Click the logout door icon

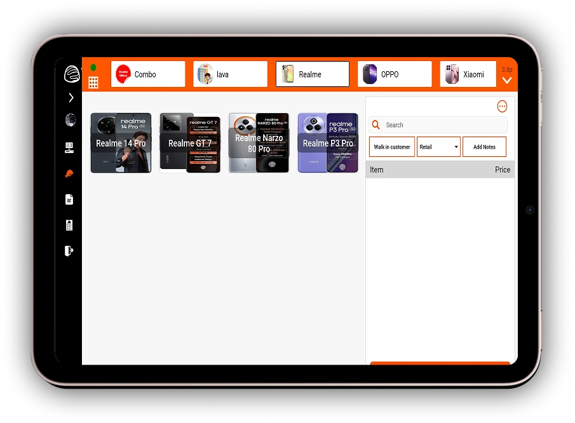[69, 251]
